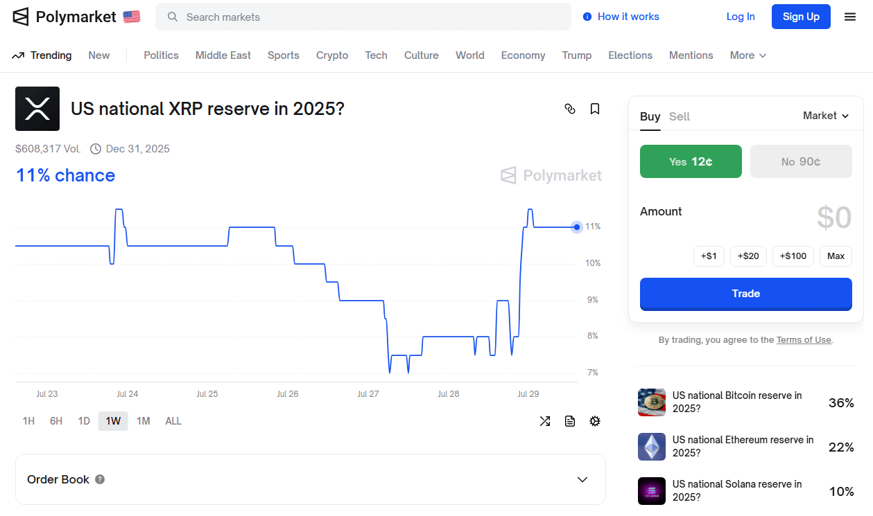Open chart comparison with the crossed arrows icon
Viewport: 873px width, 516px height.
545,420
